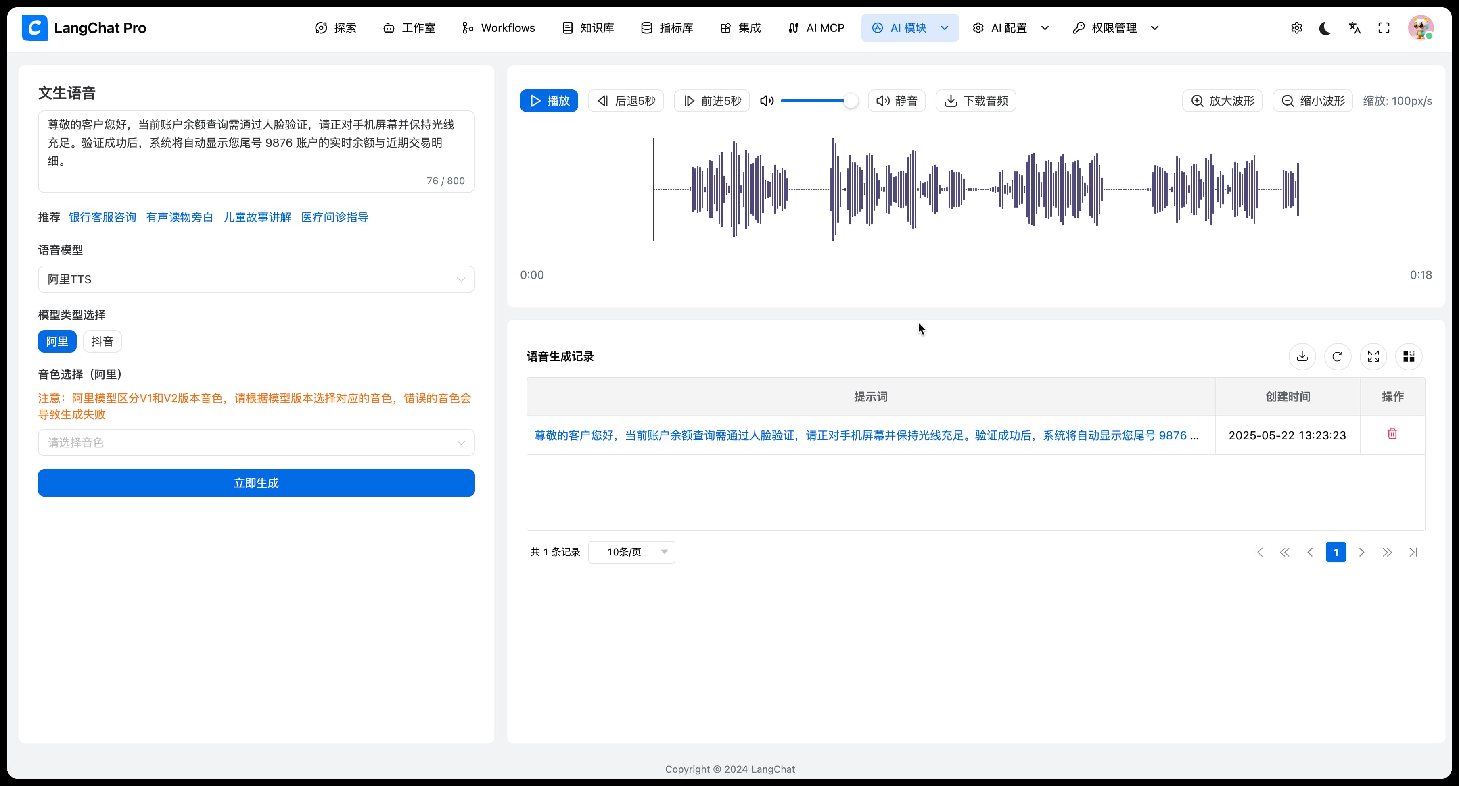
Task: Zoom in waveform with 放大波形
Action: pos(1222,101)
